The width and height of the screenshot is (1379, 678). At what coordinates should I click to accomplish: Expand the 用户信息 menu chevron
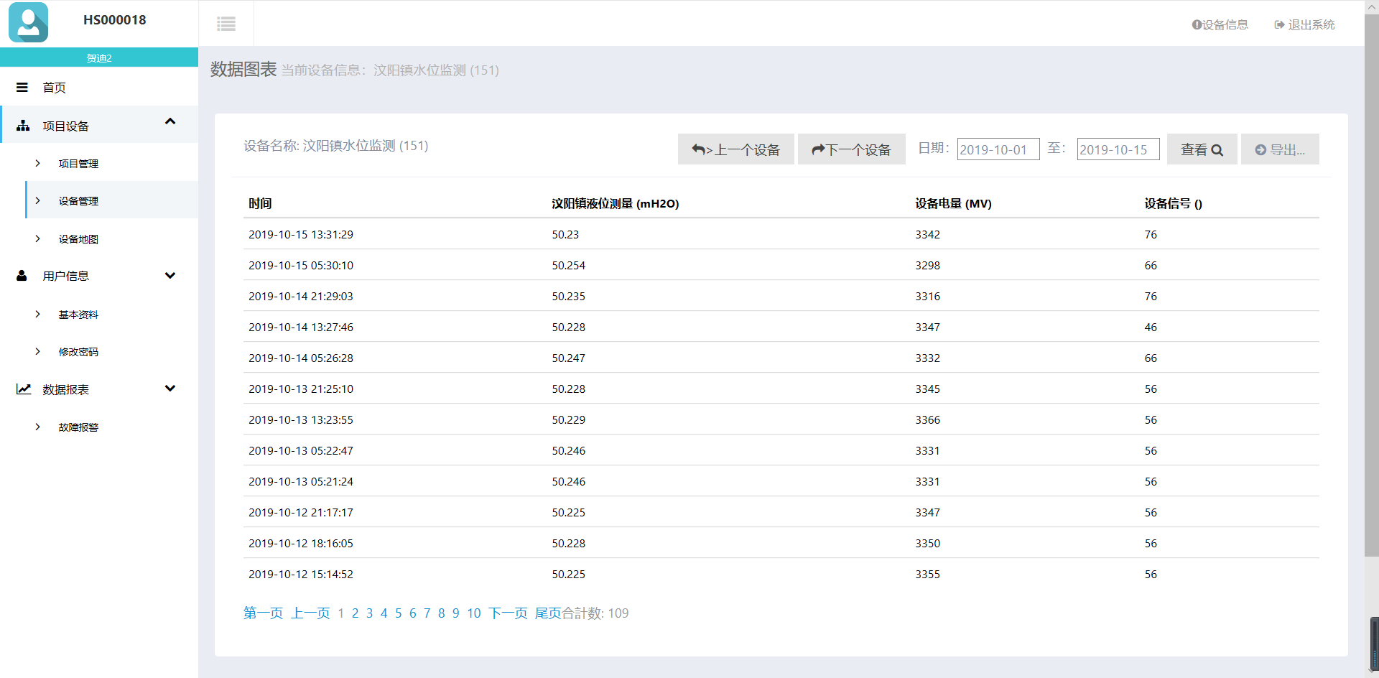click(170, 276)
